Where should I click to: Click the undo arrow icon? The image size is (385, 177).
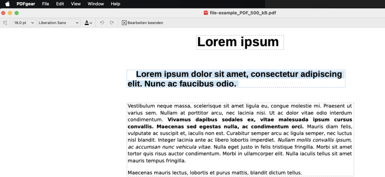[102, 23]
